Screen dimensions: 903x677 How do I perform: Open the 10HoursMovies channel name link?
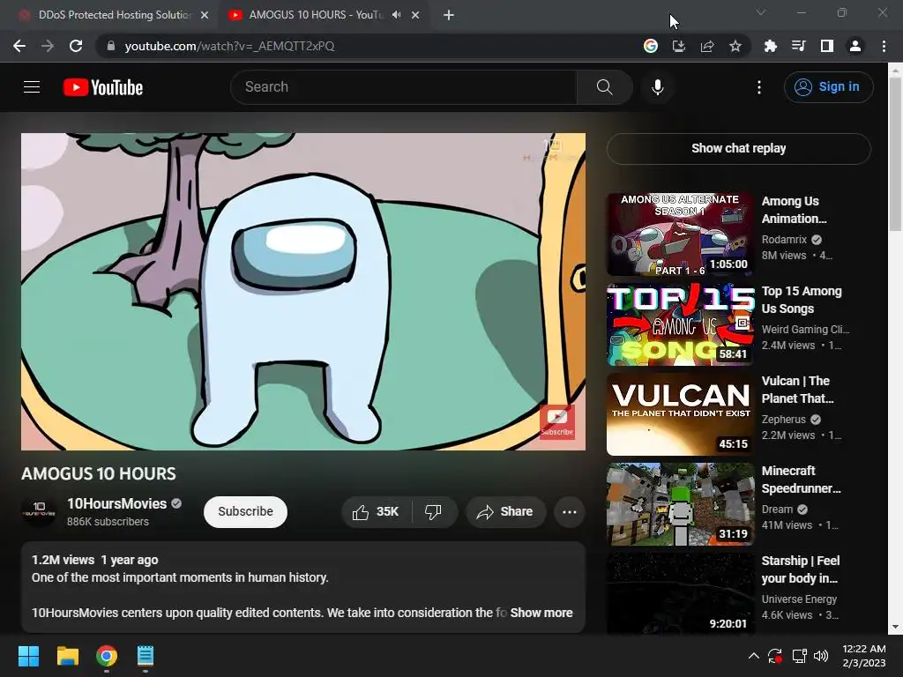pos(117,503)
